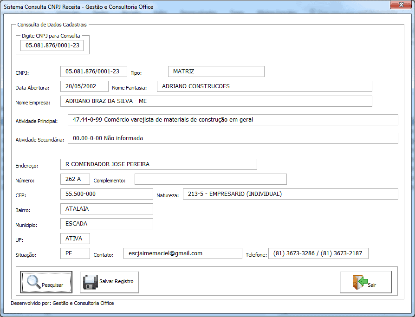Click the Atividade Principal field

pyautogui.click(x=233, y=120)
